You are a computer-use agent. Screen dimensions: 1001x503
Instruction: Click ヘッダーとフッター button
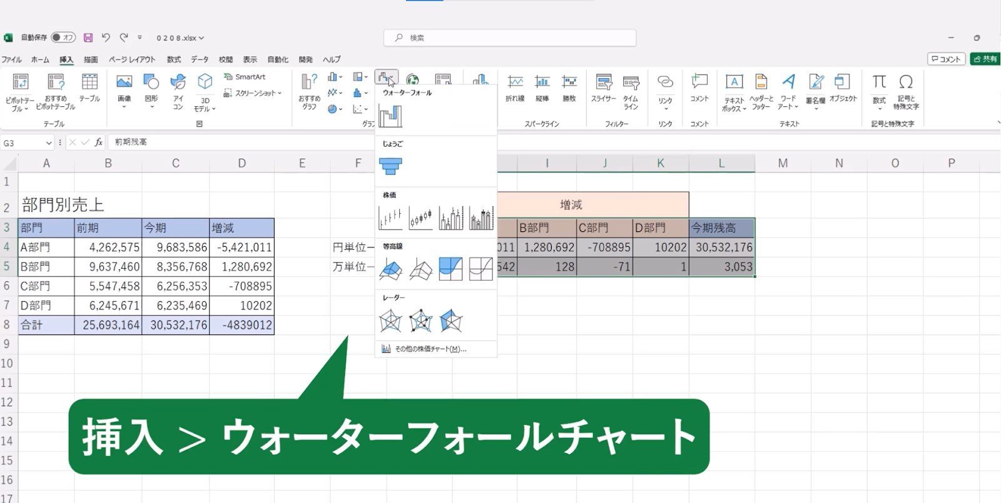point(761,92)
